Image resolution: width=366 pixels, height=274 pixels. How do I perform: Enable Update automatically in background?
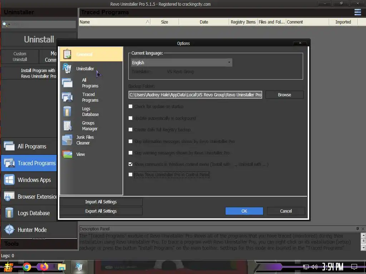coord(130,118)
